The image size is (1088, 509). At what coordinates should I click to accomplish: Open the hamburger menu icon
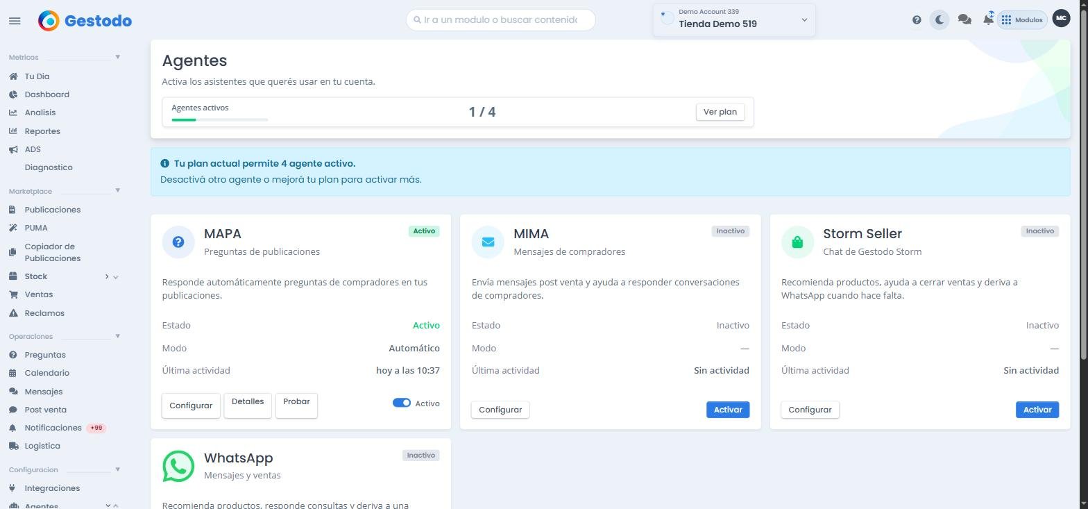tap(15, 21)
